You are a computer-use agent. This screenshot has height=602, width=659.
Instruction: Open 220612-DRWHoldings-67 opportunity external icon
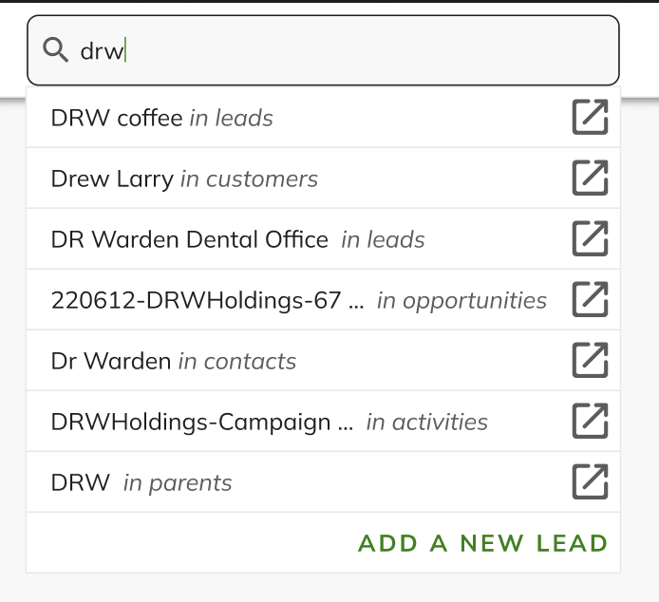pyautogui.click(x=590, y=299)
